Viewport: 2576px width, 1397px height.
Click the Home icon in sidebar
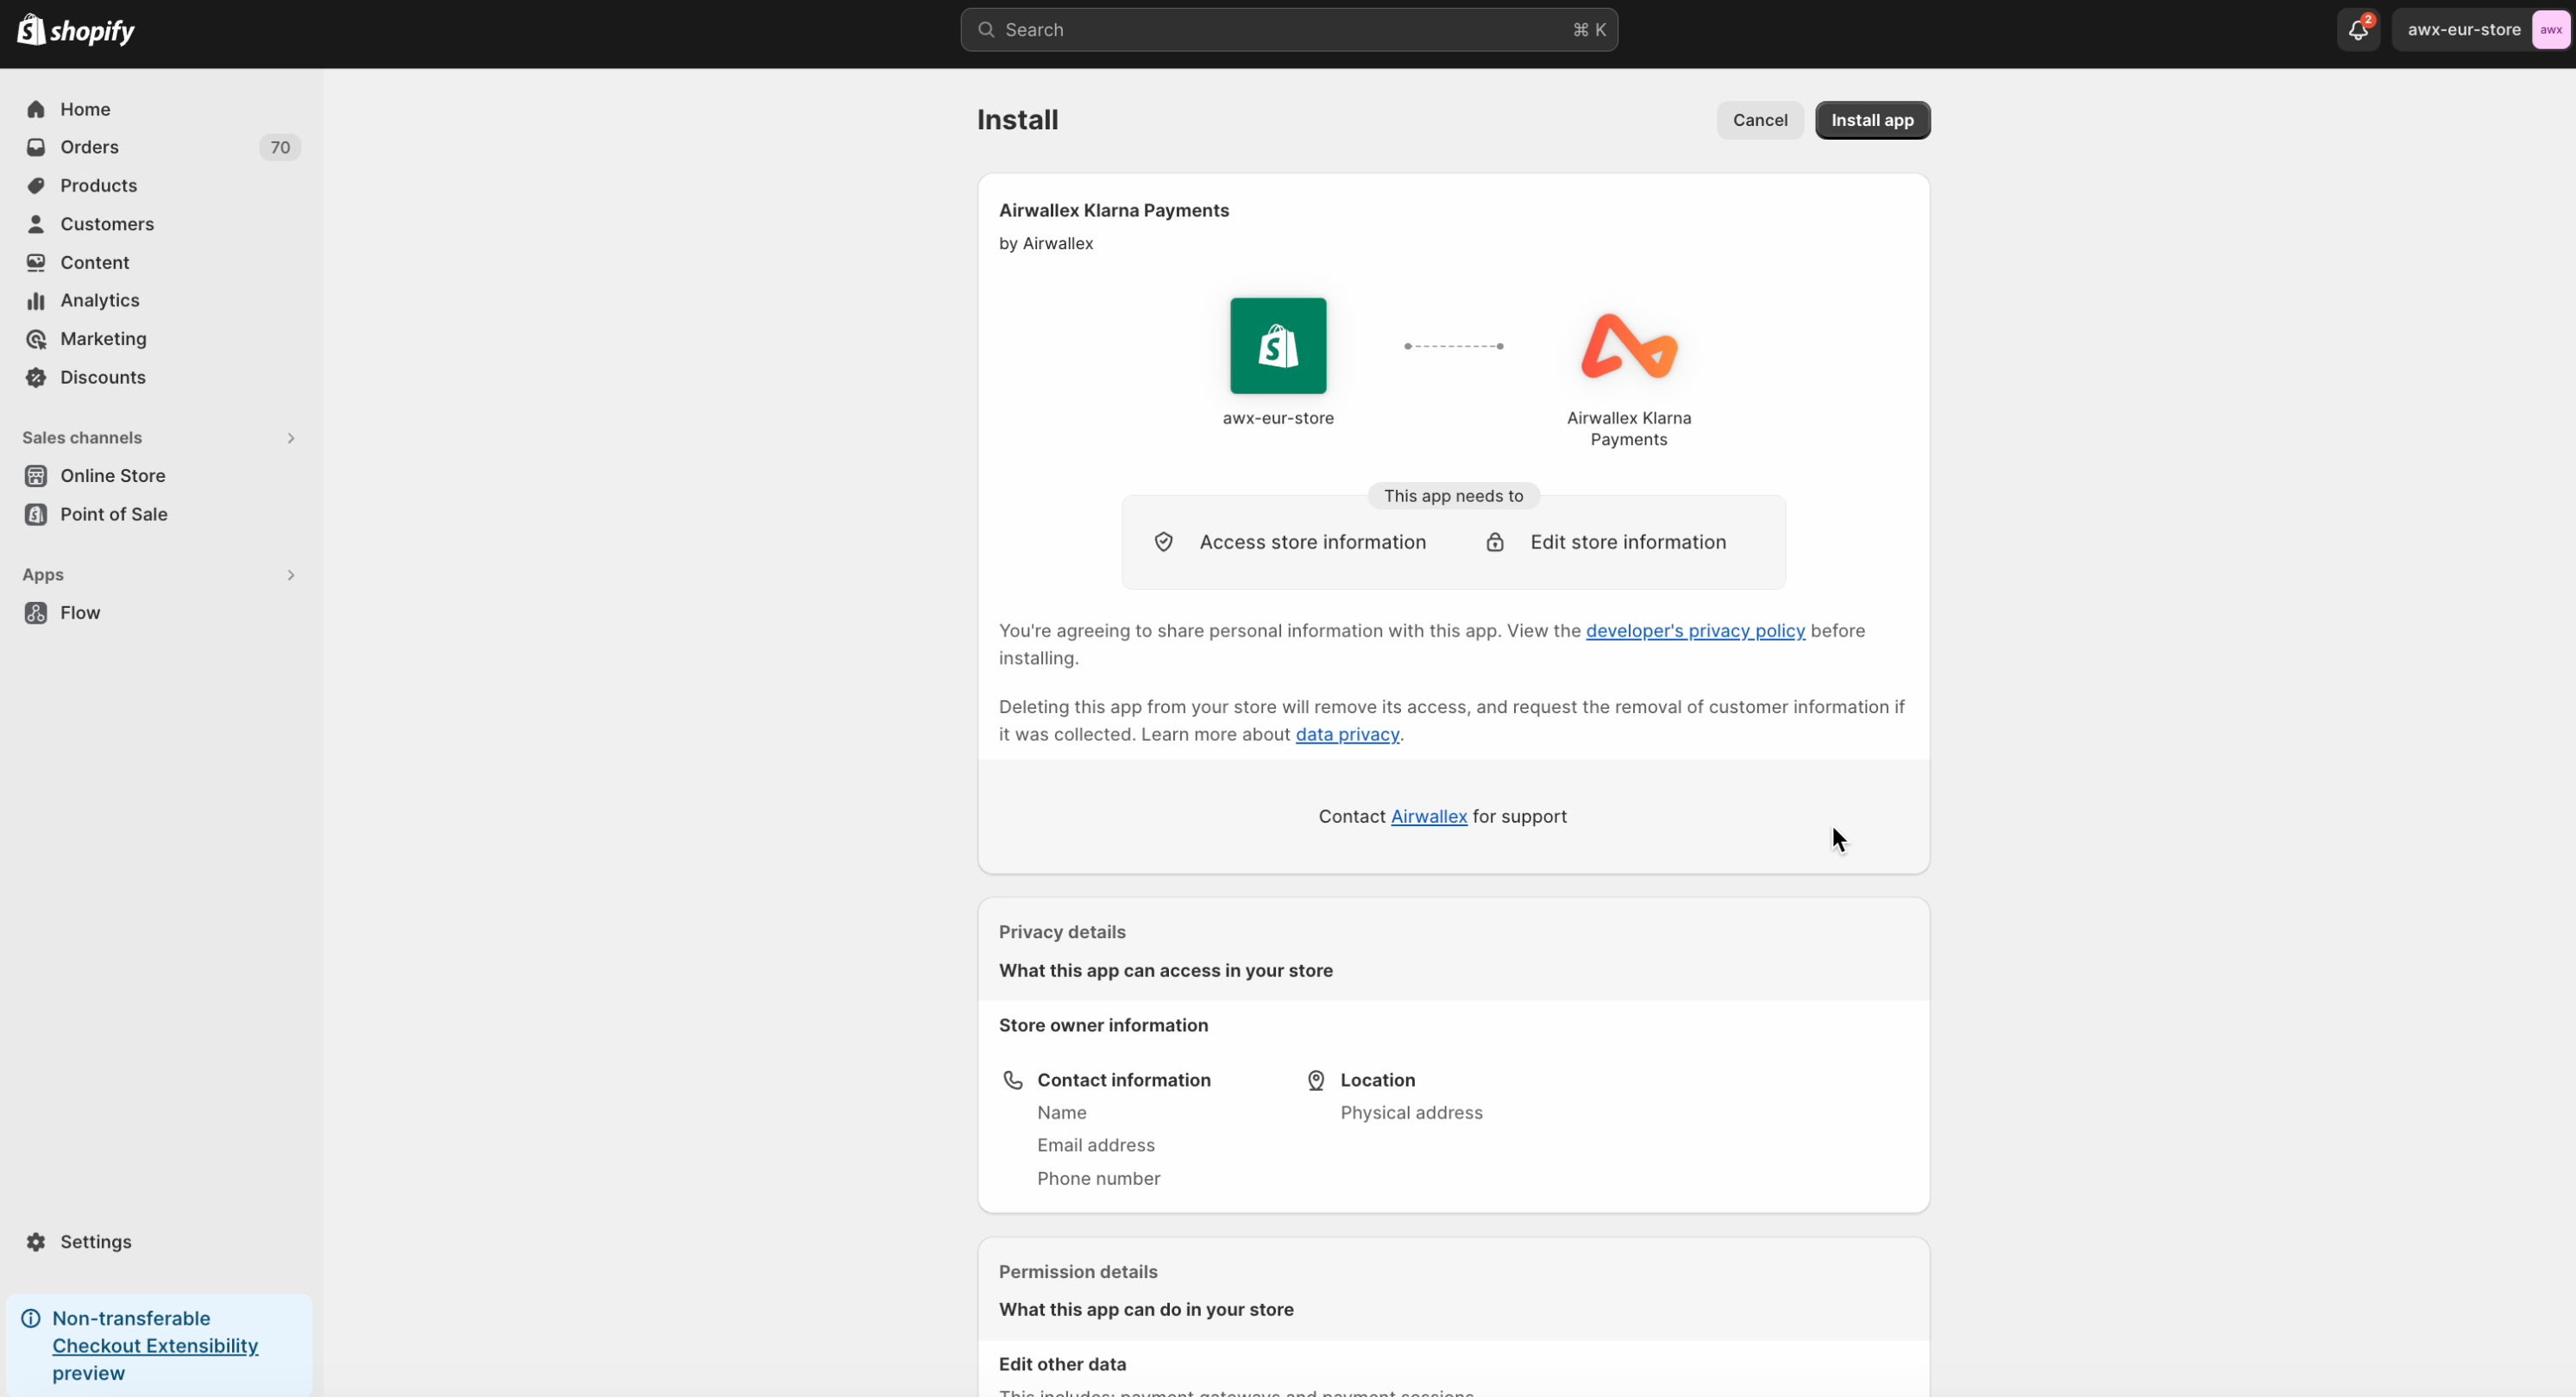point(36,109)
